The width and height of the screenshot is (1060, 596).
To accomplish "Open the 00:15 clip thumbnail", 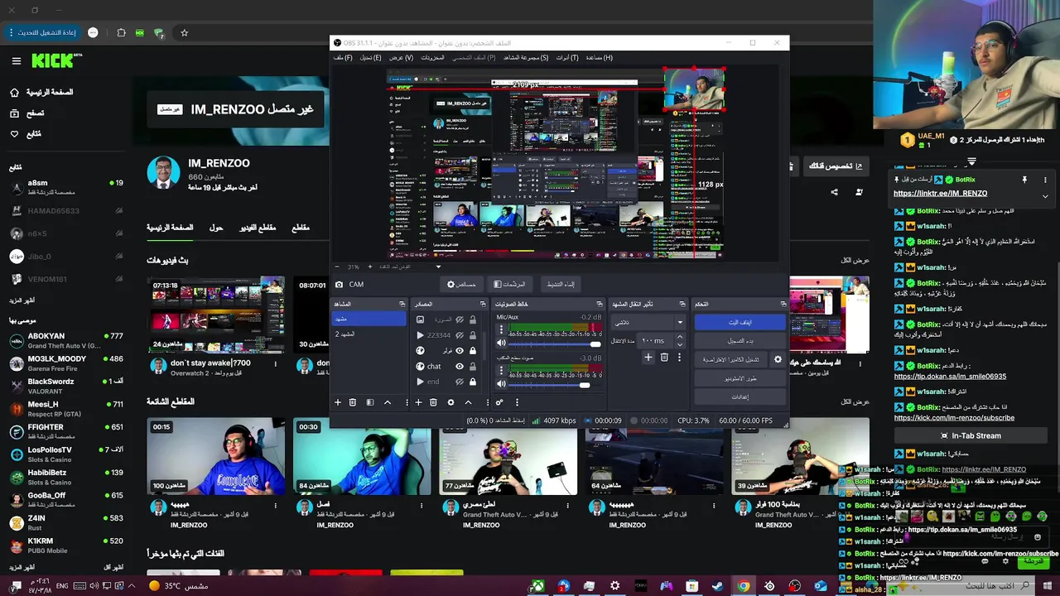I will [x=216, y=456].
